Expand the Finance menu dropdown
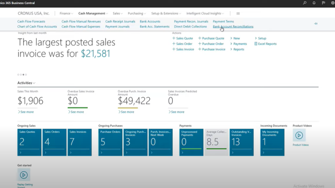This screenshot has width=335, height=188. pyautogui.click(x=67, y=13)
